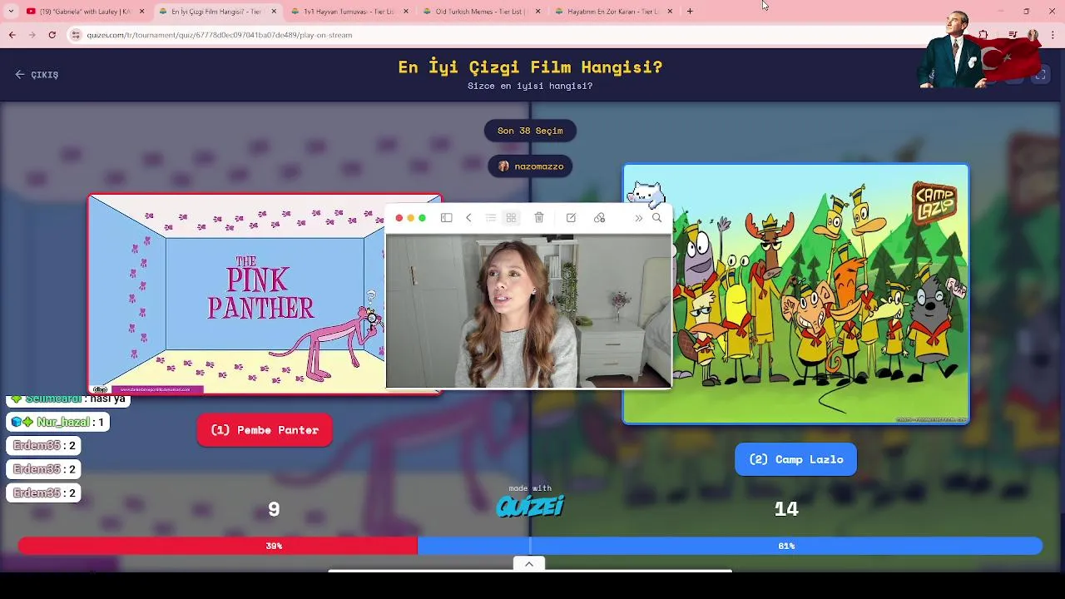Click the nazomazzo user badge
Viewport: 1065px width, 599px height.
(530, 166)
